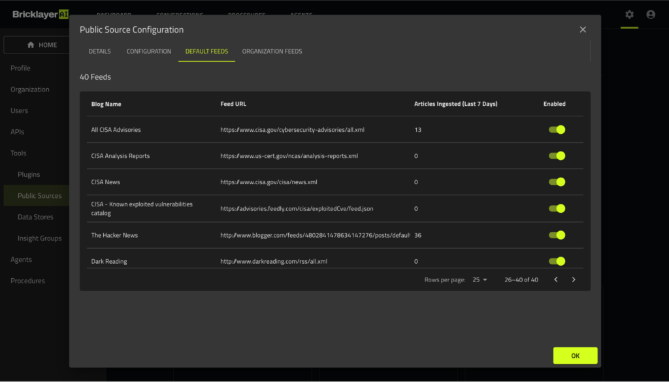The image size is (669, 382).
Task: Open the rows per page dropdown
Action: point(480,279)
